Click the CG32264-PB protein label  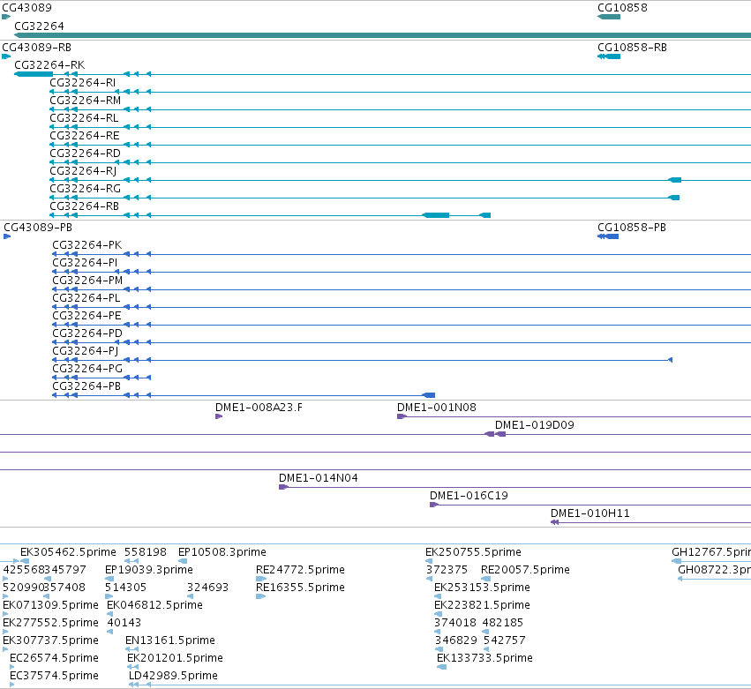(x=86, y=386)
